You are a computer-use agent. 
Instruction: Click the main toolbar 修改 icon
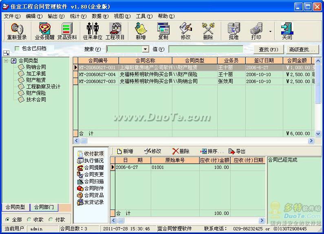[185, 31]
